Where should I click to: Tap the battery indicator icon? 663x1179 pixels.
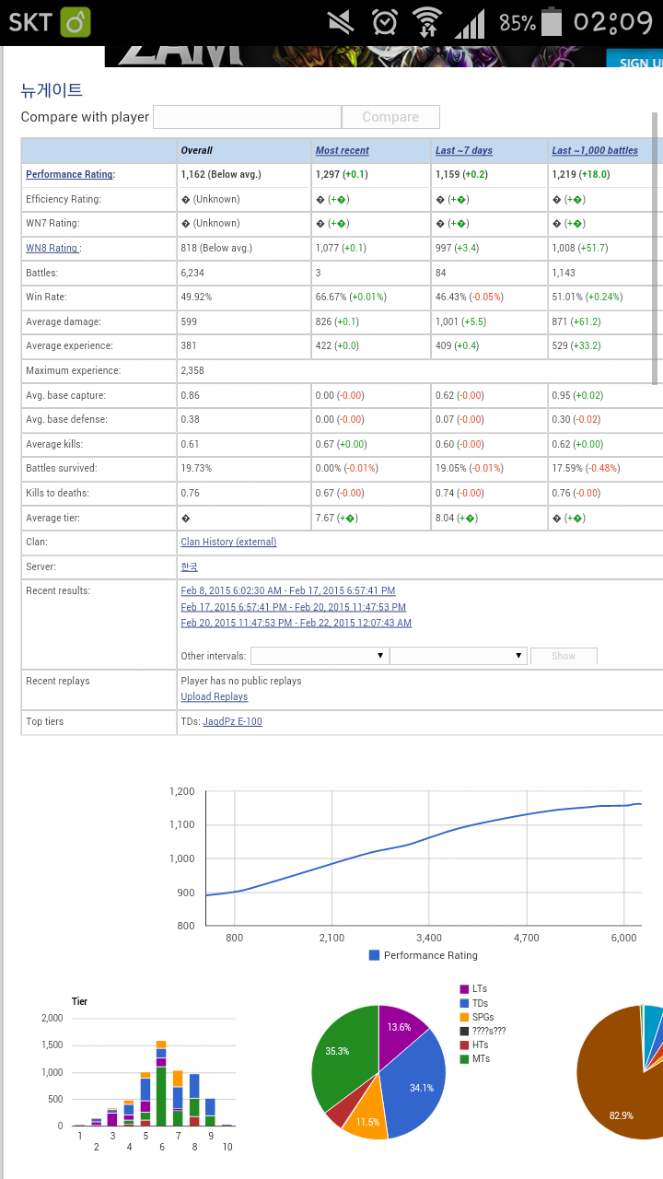pos(552,21)
